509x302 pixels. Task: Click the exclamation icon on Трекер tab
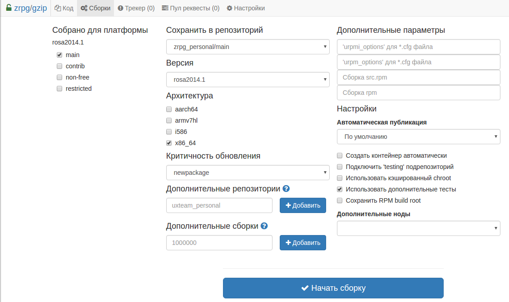tap(121, 8)
